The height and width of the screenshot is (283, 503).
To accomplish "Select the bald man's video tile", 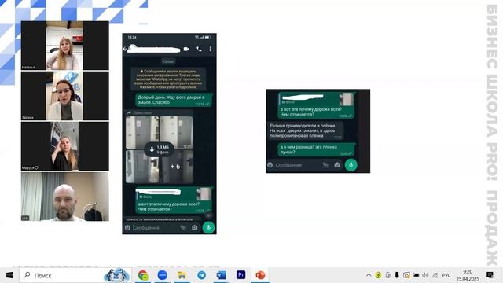I will [x=64, y=197].
